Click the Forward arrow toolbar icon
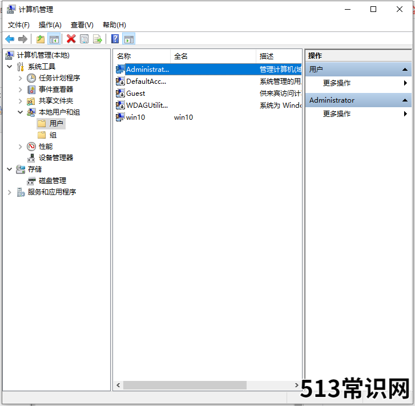This screenshot has height=406, width=415. click(23, 39)
